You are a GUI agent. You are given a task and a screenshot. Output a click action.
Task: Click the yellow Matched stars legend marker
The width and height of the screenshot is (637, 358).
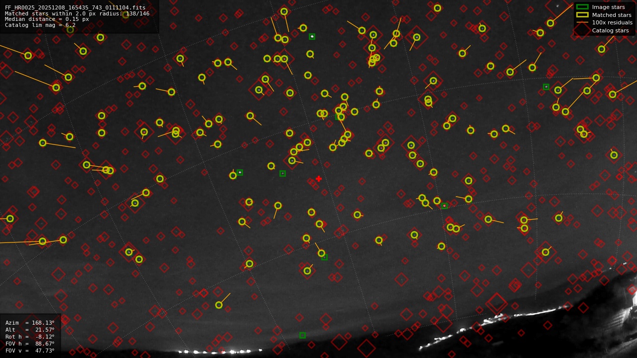pos(582,15)
